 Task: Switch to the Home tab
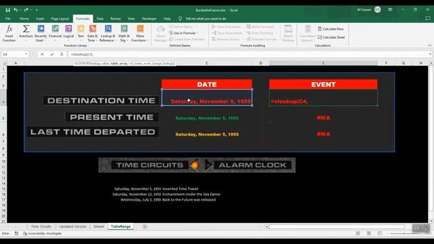coord(24,18)
